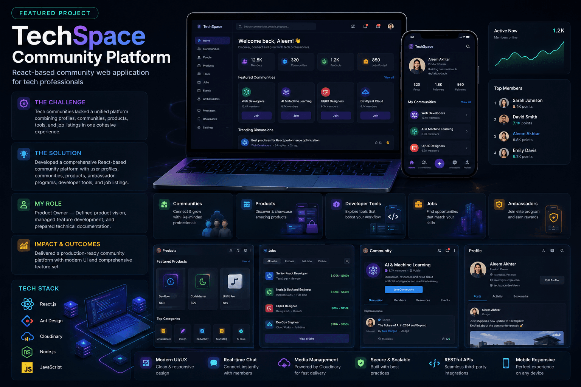Viewport: 581px width, 387px height.
Task: Open Messages in the laptop sidebar
Action: [207, 111]
